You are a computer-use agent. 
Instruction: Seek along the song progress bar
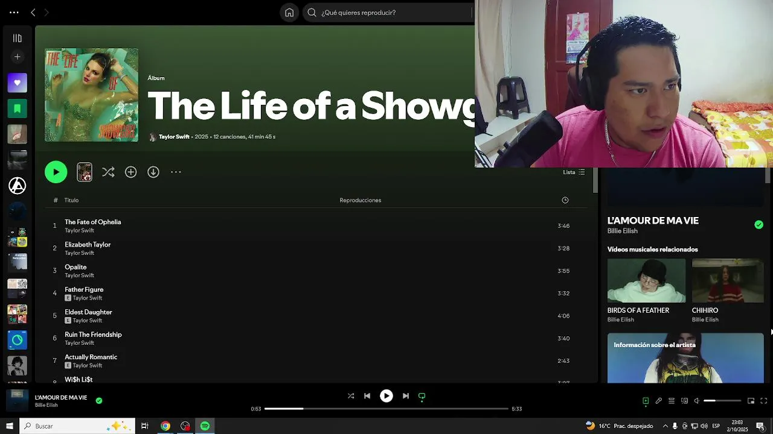[386, 409]
